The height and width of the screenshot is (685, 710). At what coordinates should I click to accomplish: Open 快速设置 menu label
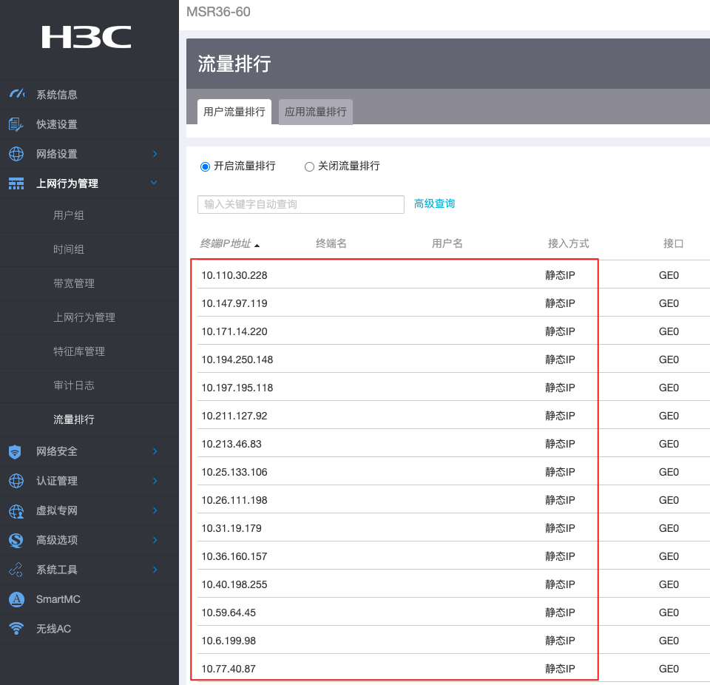[57, 124]
